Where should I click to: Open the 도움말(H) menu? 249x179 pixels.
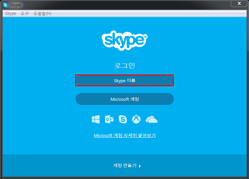coord(42,14)
